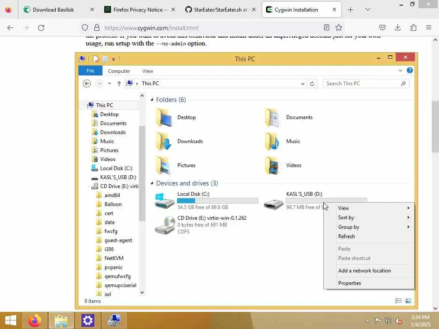Screen dimensions: 439x329
Task: Open the Computer ribbon tab
Action: [x=119, y=71]
